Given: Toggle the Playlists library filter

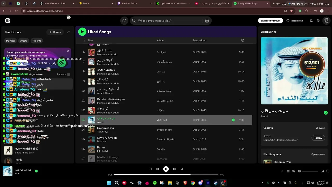Looking at the screenshot, I should [x=11, y=41].
